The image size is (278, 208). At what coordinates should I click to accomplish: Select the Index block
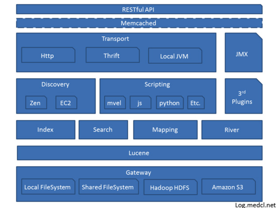(x=46, y=130)
